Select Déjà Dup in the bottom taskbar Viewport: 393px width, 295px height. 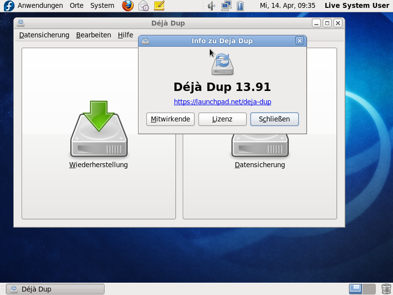tap(55, 289)
